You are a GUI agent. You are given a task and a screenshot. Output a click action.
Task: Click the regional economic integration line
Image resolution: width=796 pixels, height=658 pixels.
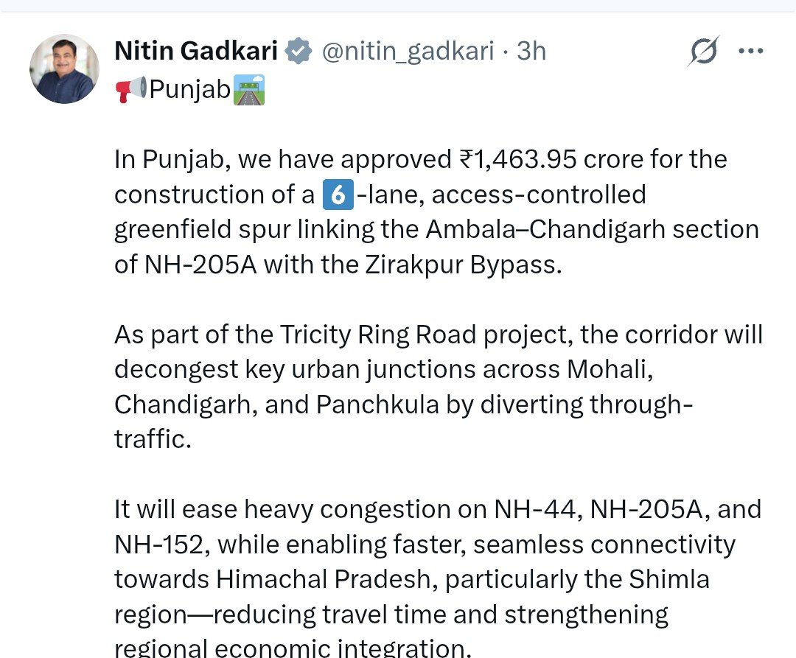[292, 648]
